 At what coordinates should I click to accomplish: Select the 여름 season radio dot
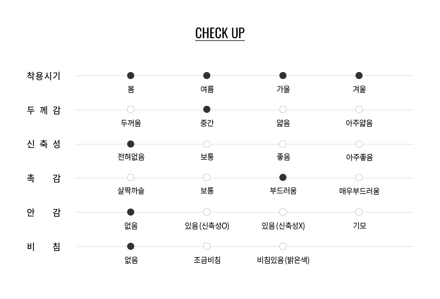[207, 76]
